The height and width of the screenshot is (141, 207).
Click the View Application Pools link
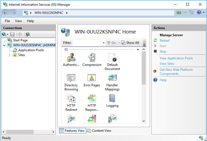point(176,58)
